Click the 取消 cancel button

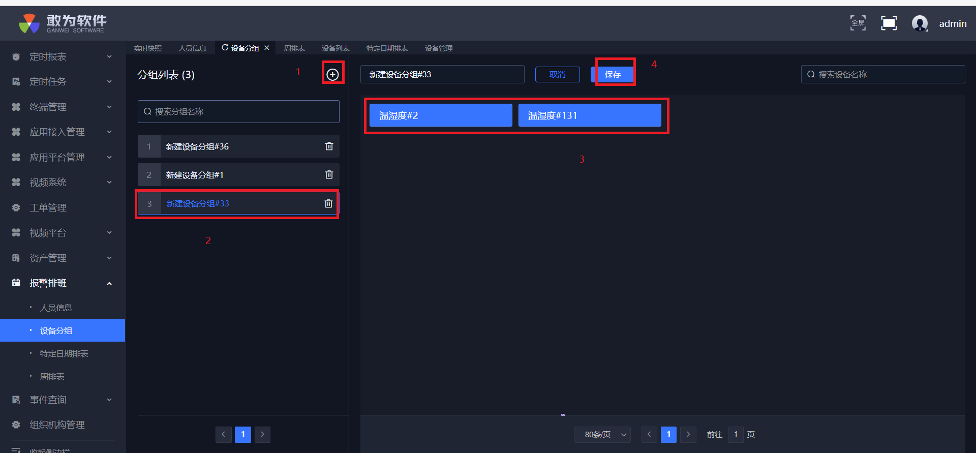[x=558, y=74]
